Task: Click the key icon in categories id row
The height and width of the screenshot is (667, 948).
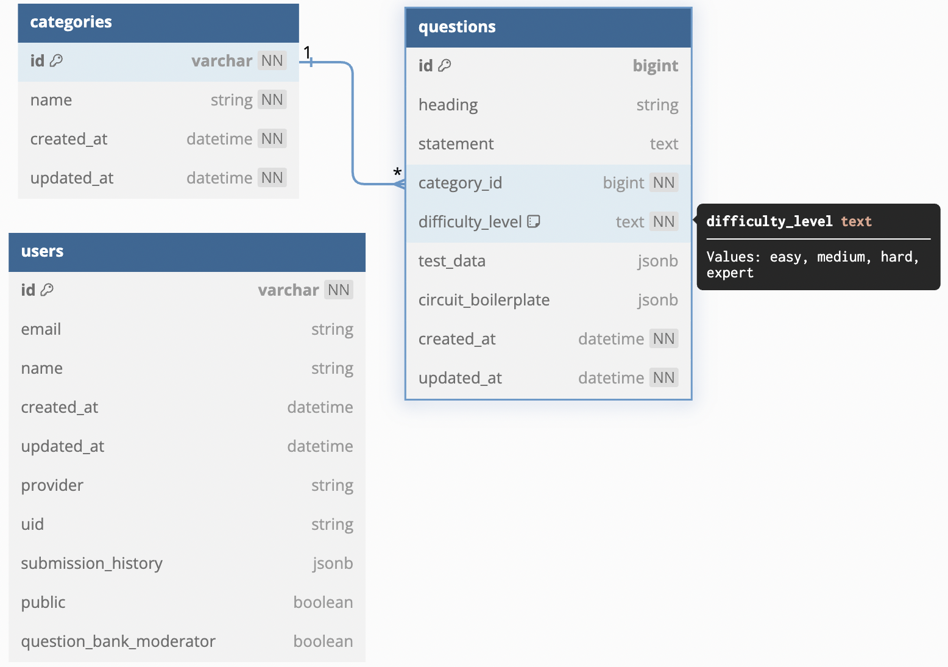Action: (x=57, y=60)
